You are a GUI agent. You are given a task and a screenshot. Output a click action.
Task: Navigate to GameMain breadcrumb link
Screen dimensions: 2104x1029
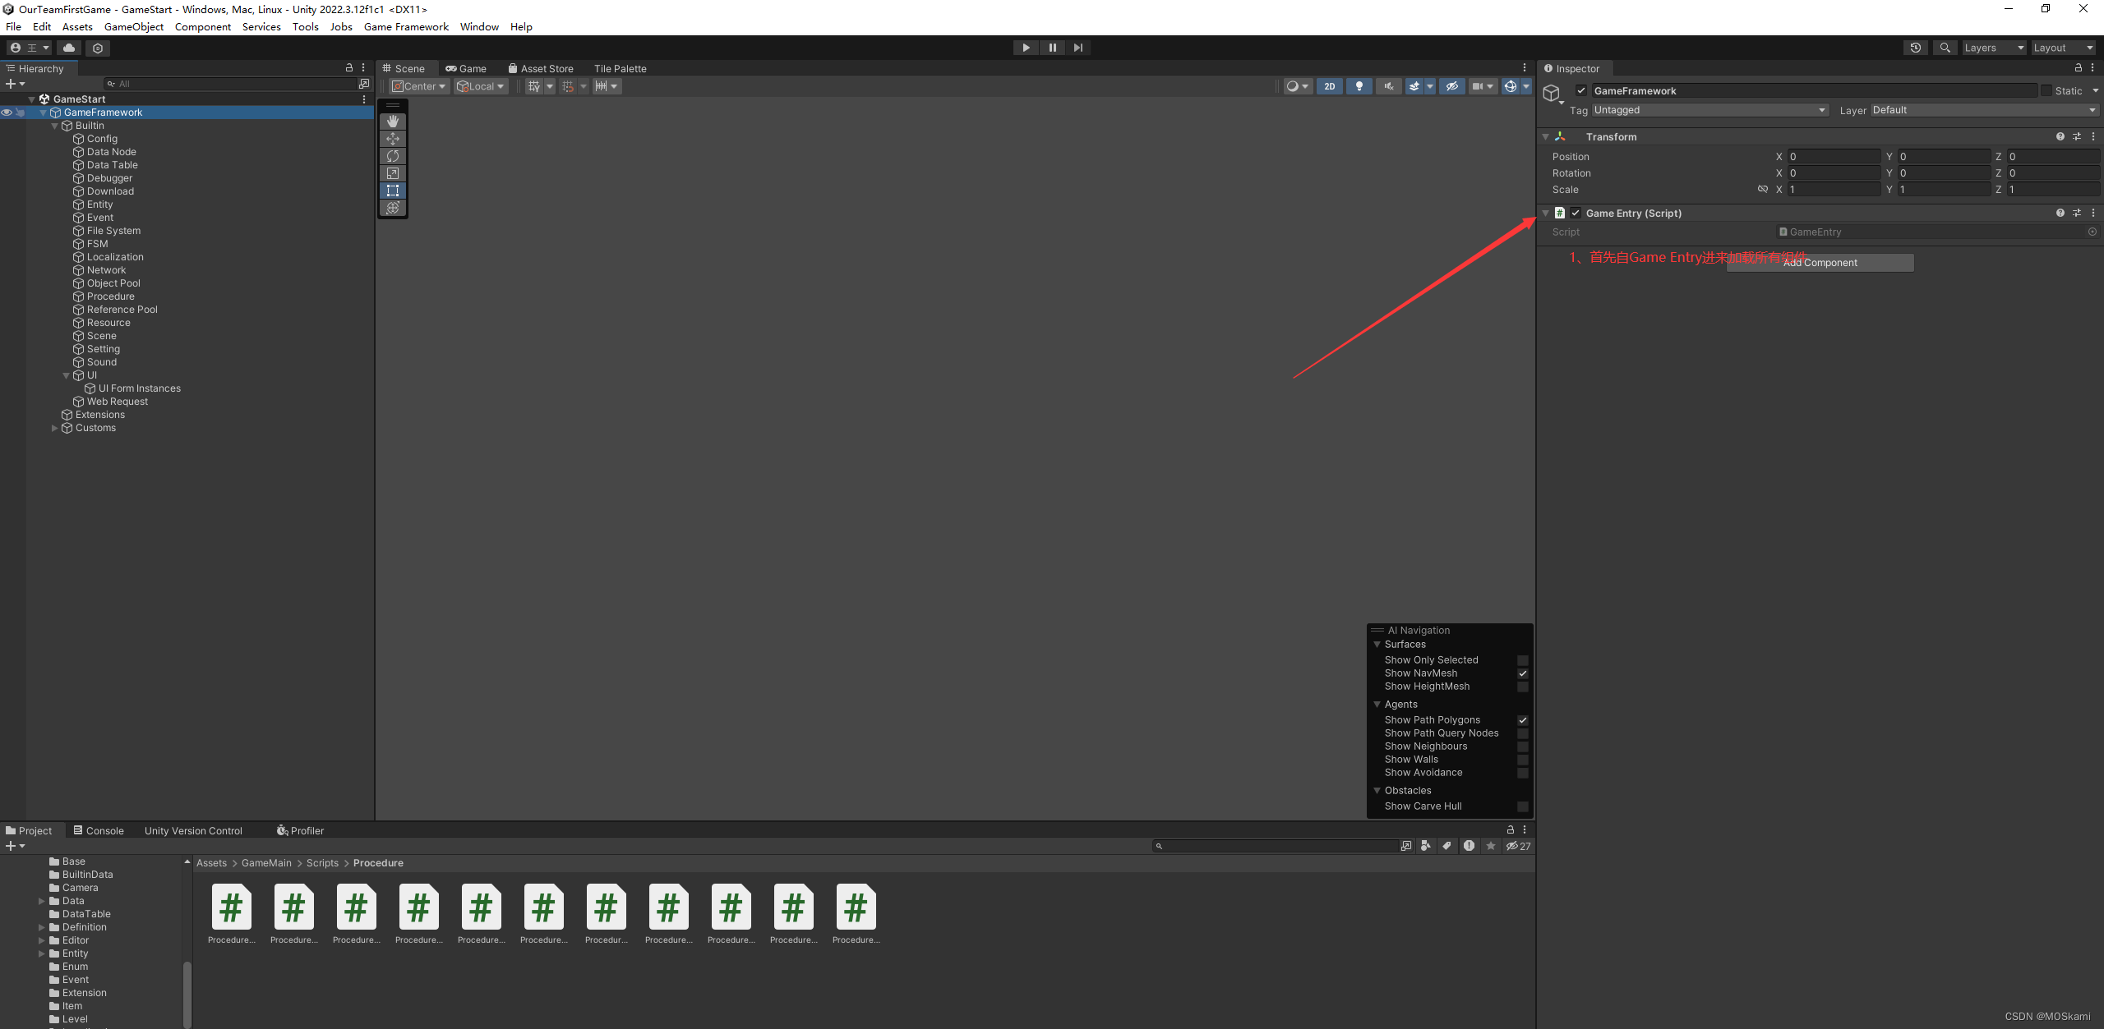266,863
